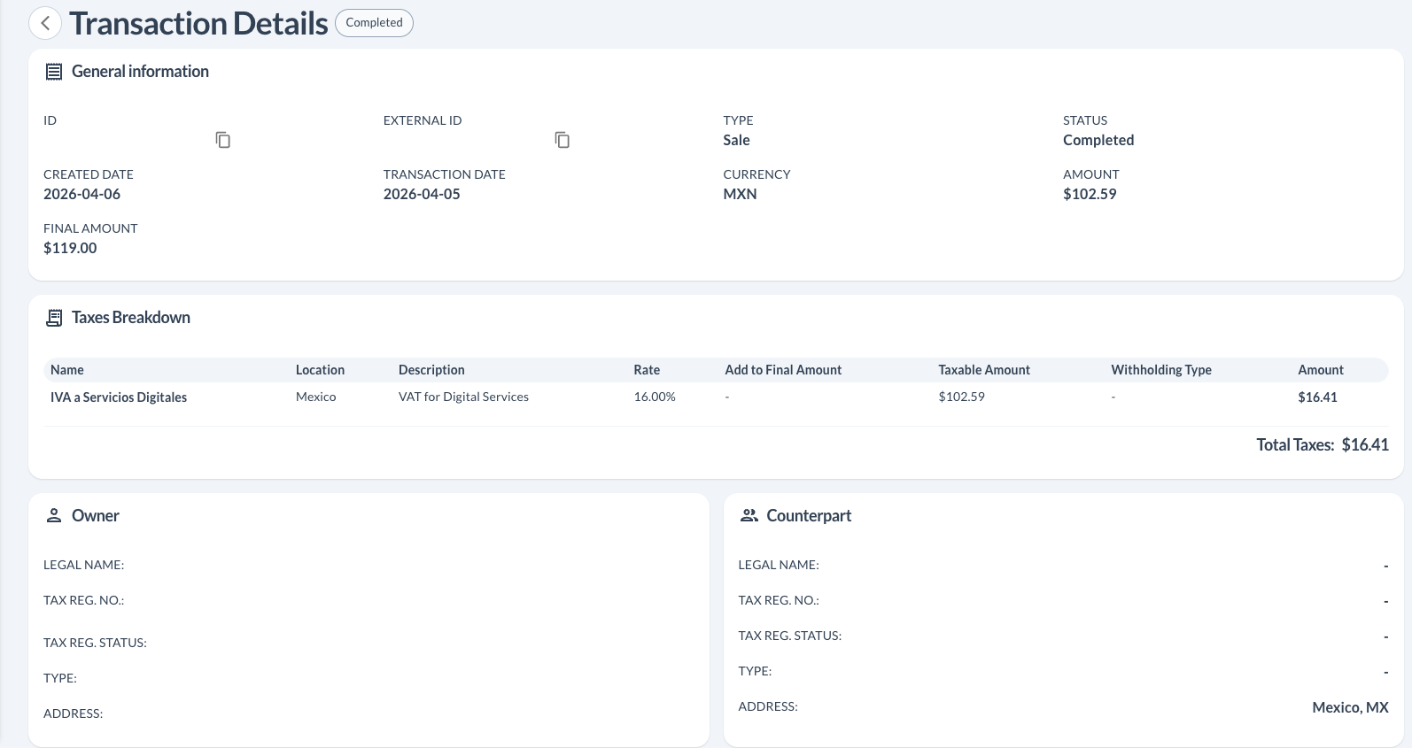
Task: Click the Counterpart TYPE label
Action: coord(755,671)
